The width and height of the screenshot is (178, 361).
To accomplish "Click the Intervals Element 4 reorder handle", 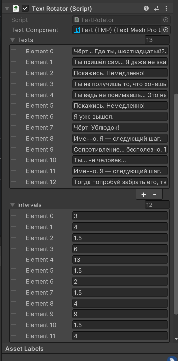I will (14, 259).
